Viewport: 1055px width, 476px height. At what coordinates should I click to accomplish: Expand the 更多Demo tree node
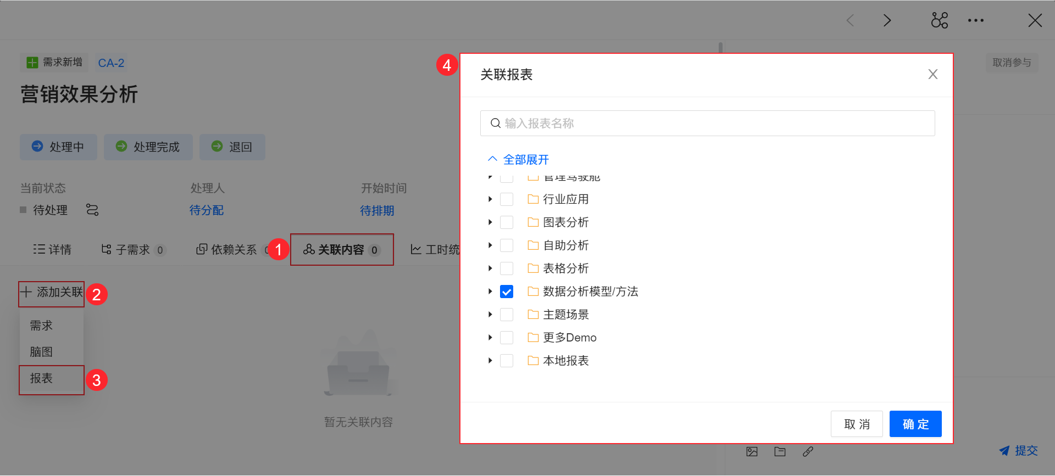click(x=490, y=338)
